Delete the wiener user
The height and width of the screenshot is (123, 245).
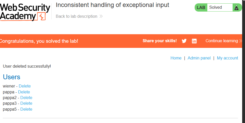tap(25, 86)
